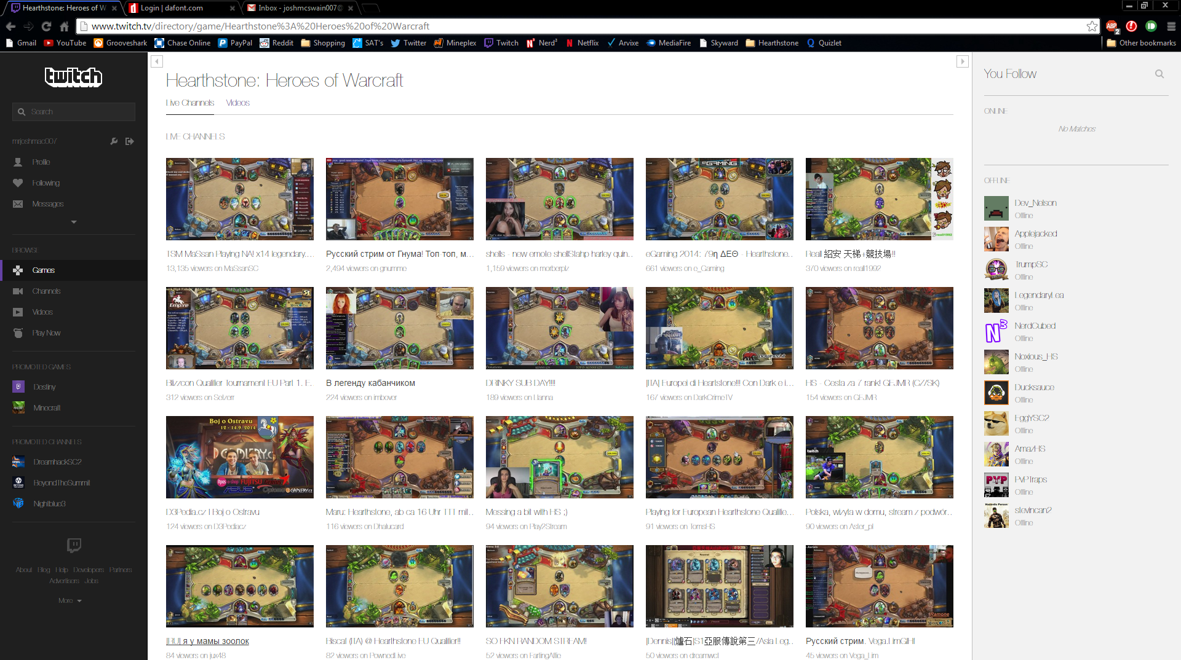
Task: Open the EggYSC2 followed channel avatar
Action: 996,423
